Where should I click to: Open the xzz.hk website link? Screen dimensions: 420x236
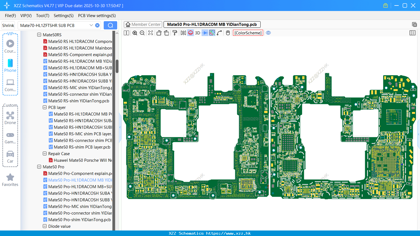tap(228, 233)
